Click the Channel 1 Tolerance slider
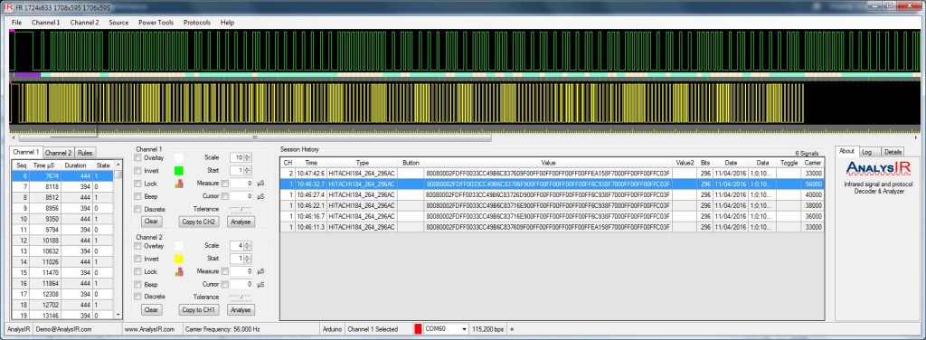 (241, 209)
